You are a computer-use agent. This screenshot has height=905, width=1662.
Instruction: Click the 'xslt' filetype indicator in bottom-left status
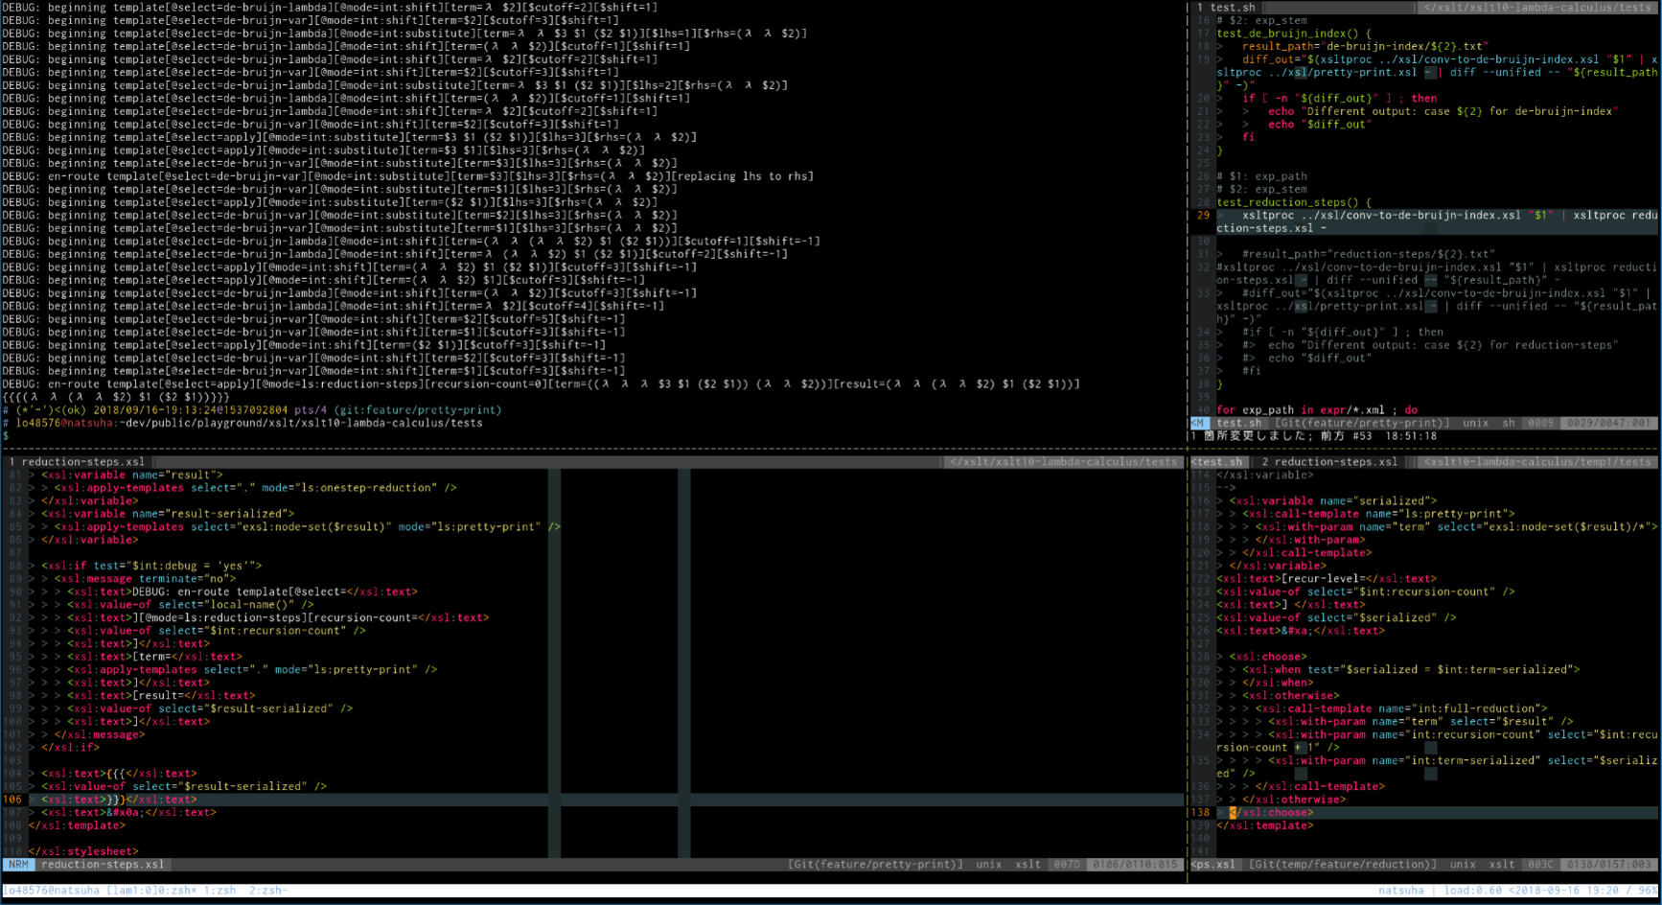1027,865
